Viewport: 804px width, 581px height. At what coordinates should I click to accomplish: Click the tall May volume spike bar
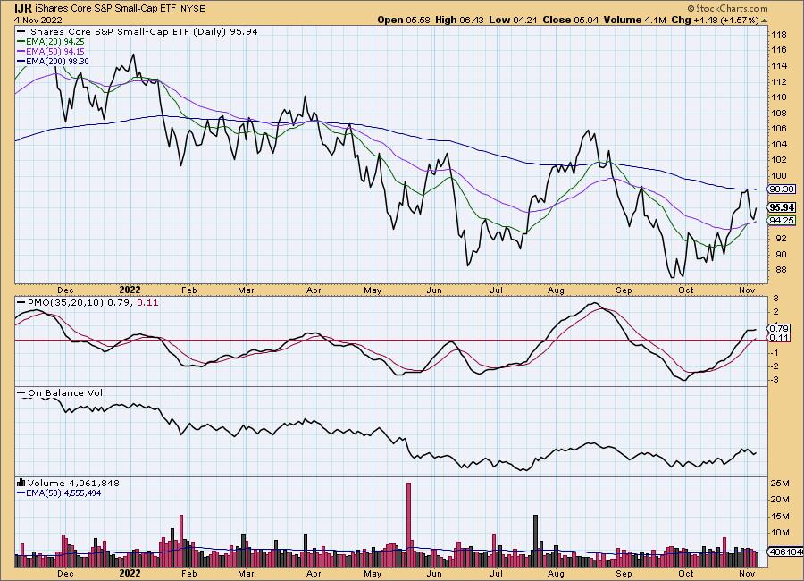point(408,525)
